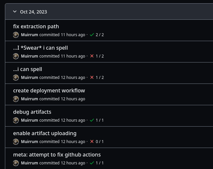
Task: Open the 'debug artifacts' commit
Action: [x=32, y=112]
